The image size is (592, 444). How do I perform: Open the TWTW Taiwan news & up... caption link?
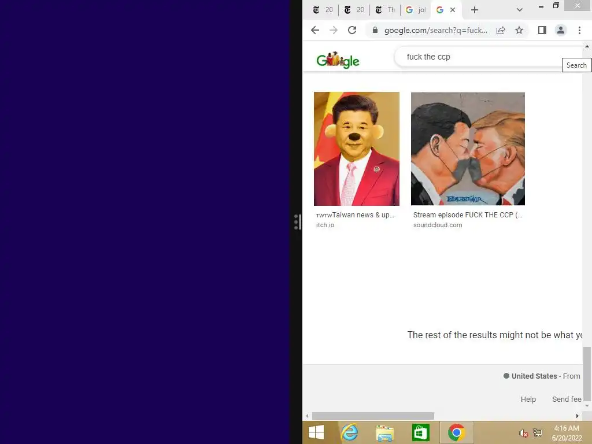click(x=355, y=215)
